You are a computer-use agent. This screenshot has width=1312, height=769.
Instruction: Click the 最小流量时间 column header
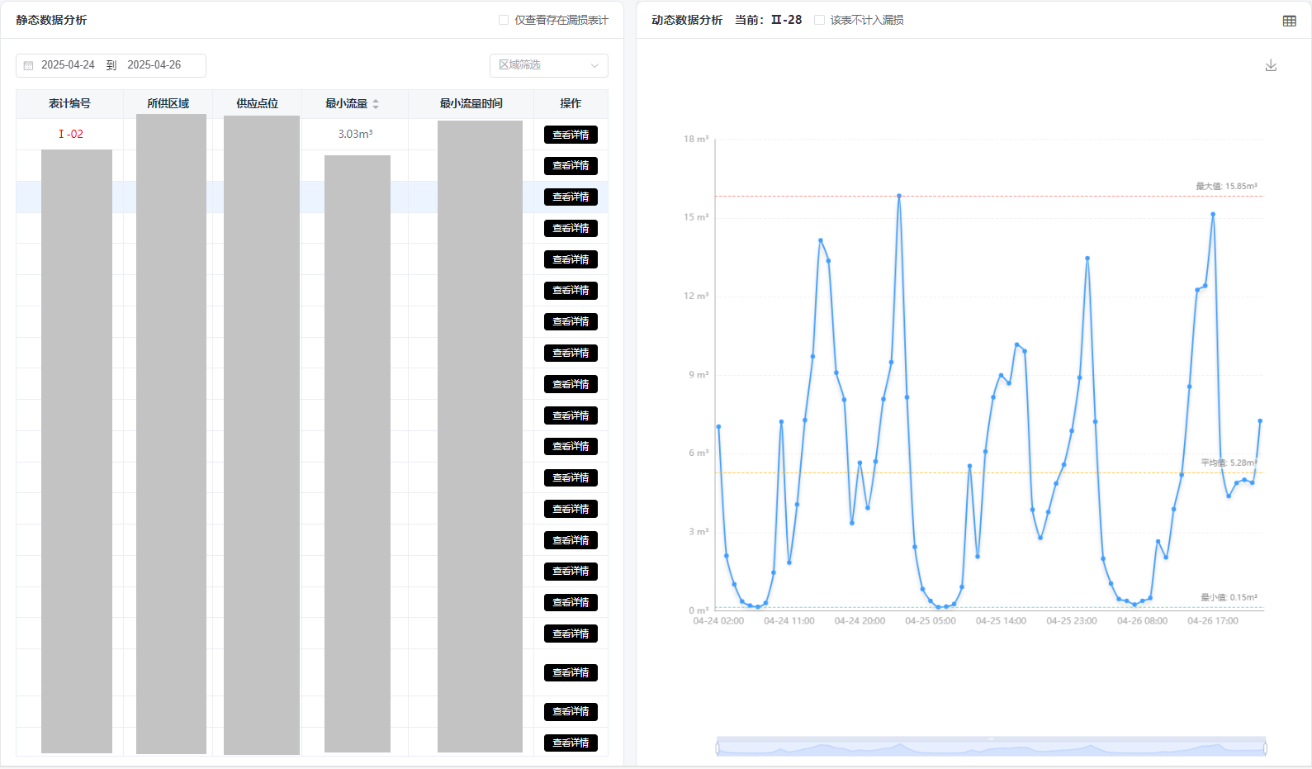[471, 104]
